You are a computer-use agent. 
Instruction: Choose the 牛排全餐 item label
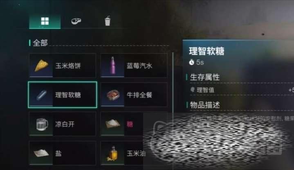tap(139, 95)
